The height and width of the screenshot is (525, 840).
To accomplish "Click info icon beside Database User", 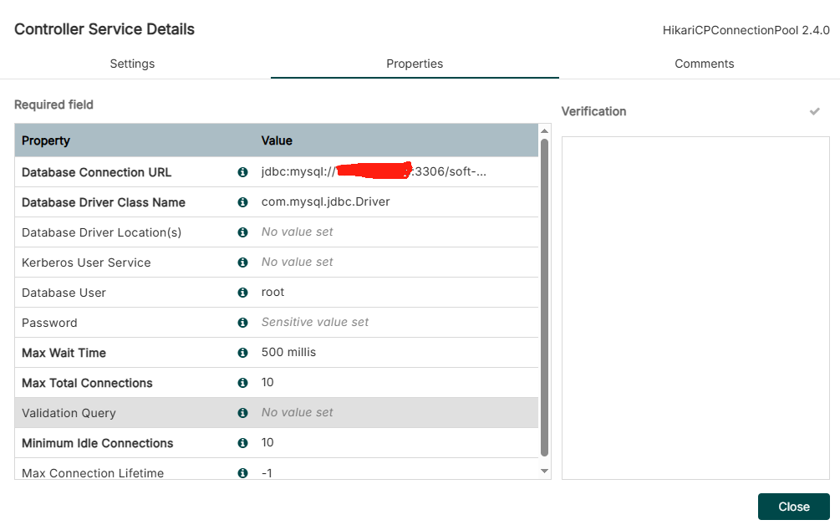I will point(242,292).
